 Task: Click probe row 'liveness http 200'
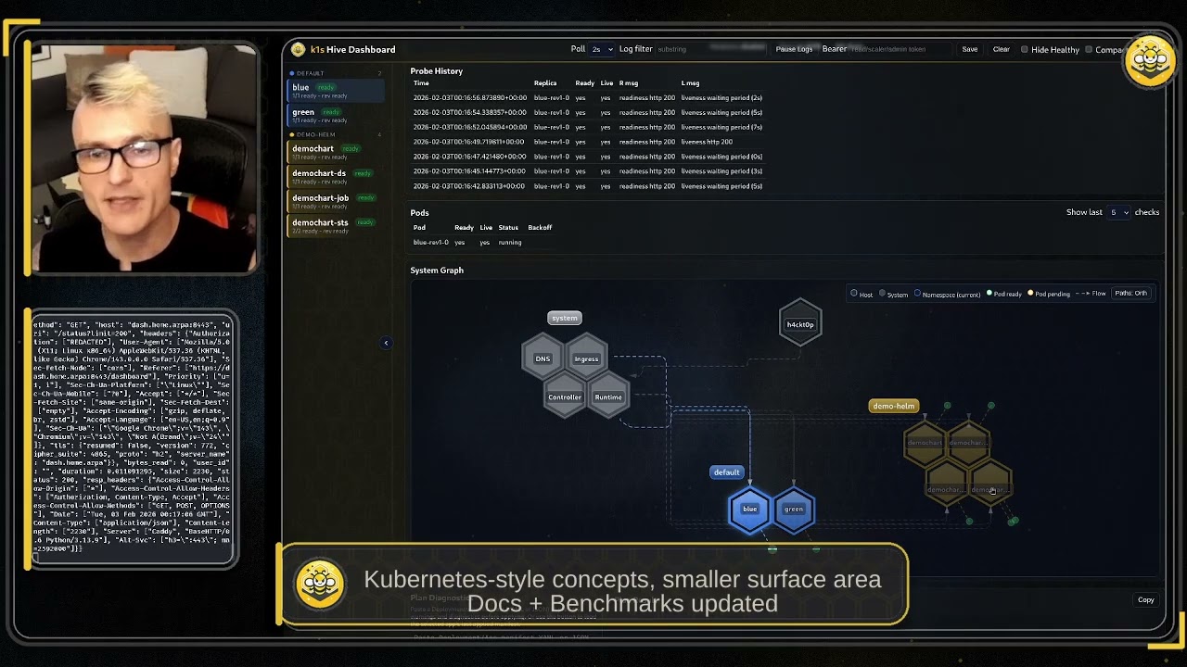tap(588, 142)
